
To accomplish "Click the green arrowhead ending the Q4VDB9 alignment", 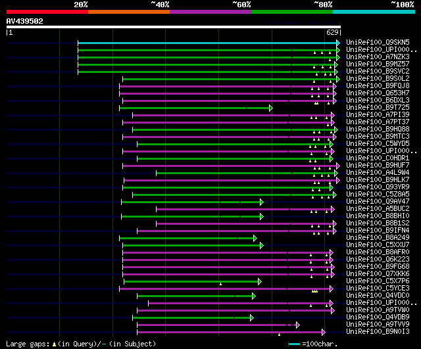I will [x=252, y=318].
